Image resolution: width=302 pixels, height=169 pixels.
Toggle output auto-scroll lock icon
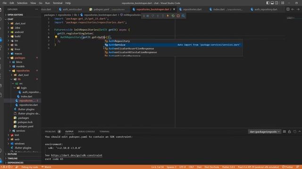[289, 131]
